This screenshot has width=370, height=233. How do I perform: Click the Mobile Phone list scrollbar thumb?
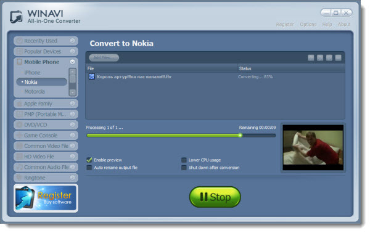(73, 79)
